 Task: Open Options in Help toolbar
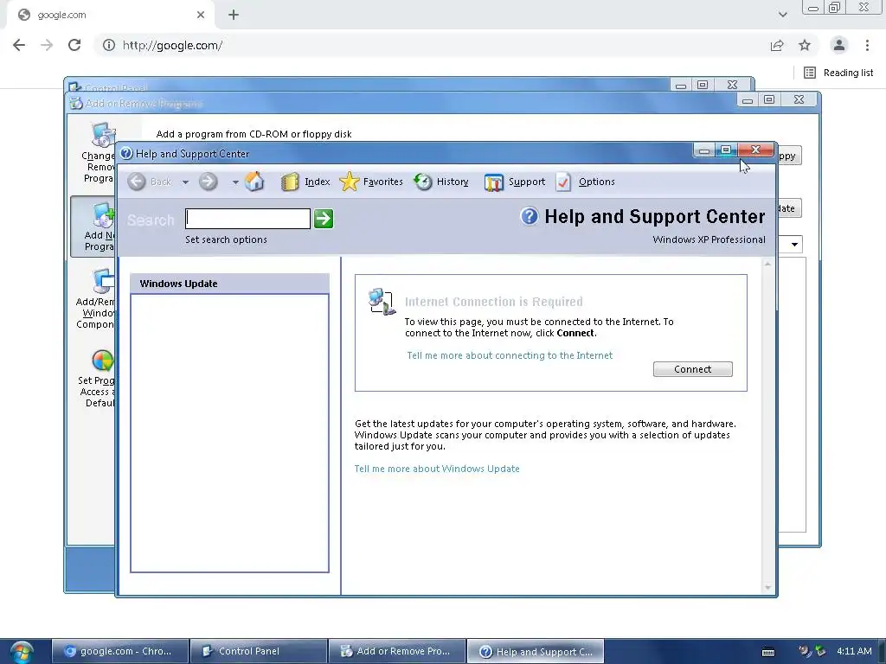(x=596, y=182)
